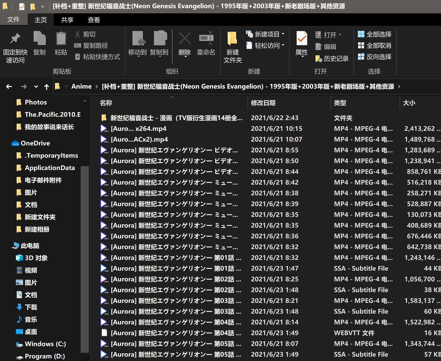
Task: Expand chevron after current folder path
Action: [399, 87]
